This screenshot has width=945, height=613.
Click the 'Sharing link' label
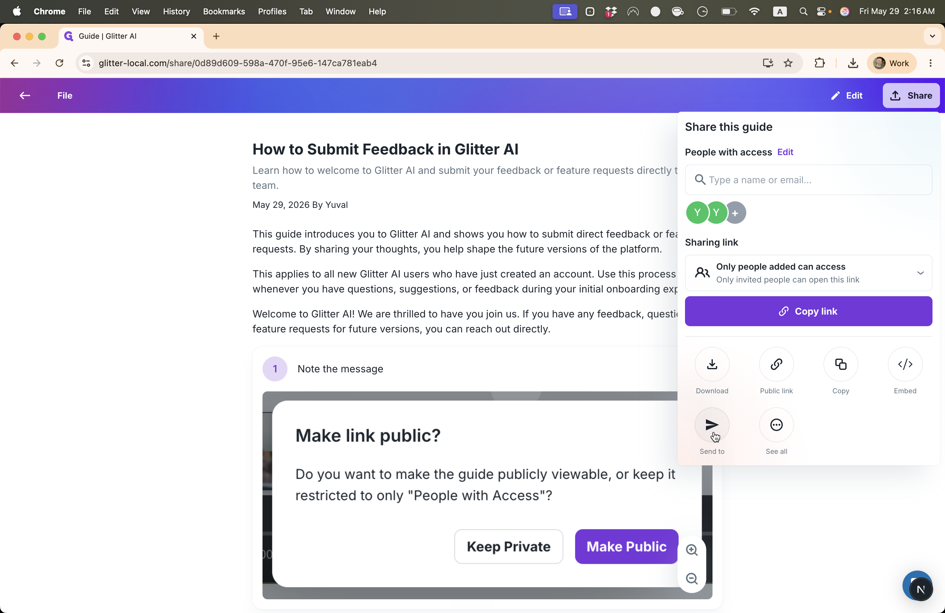click(711, 242)
